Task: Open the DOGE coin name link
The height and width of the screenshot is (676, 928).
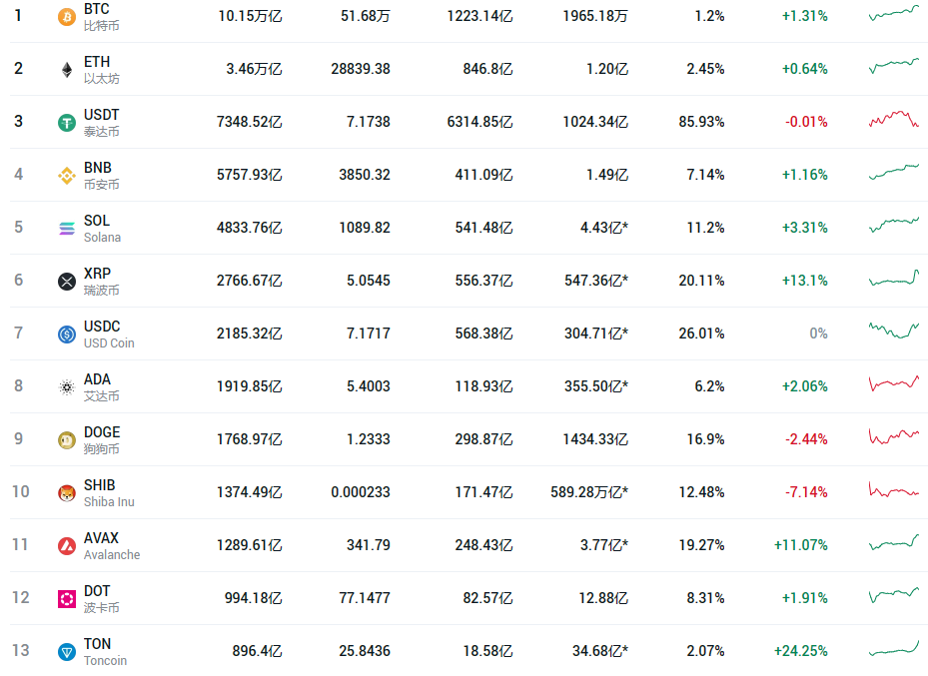Action: 102,432
